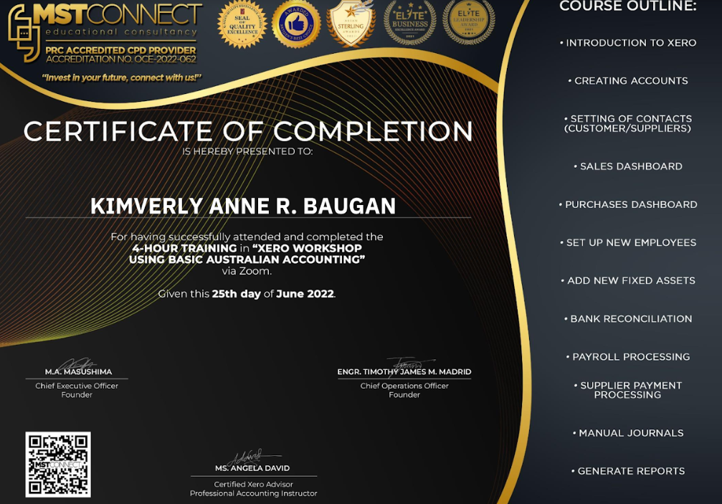Click the "25th day" date text
722x504 pixels.
pos(236,294)
